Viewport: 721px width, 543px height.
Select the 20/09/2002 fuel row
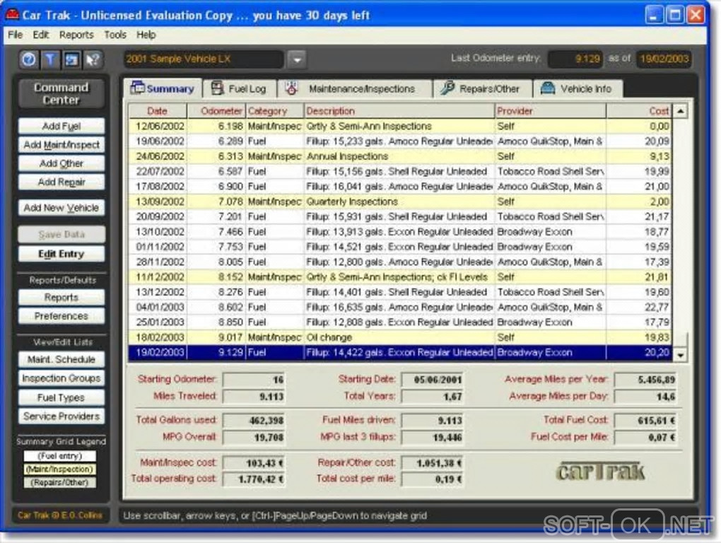400,216
